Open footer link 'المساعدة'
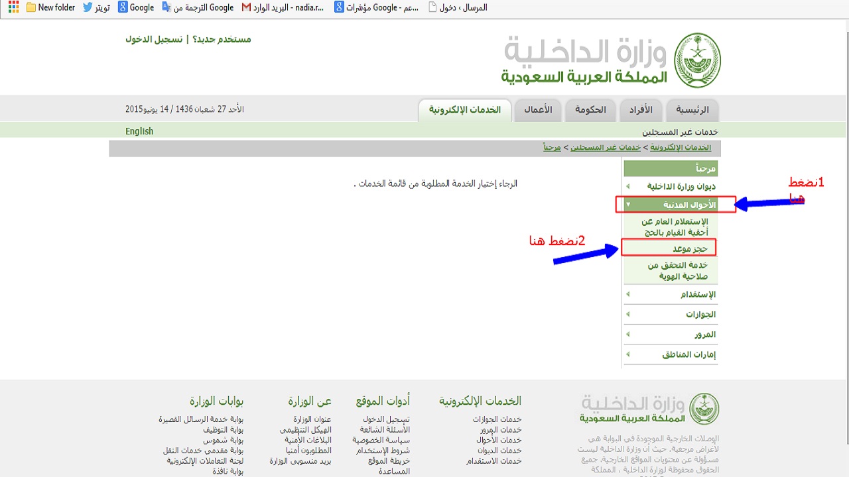Screen dimensions: 849x477 394,471
